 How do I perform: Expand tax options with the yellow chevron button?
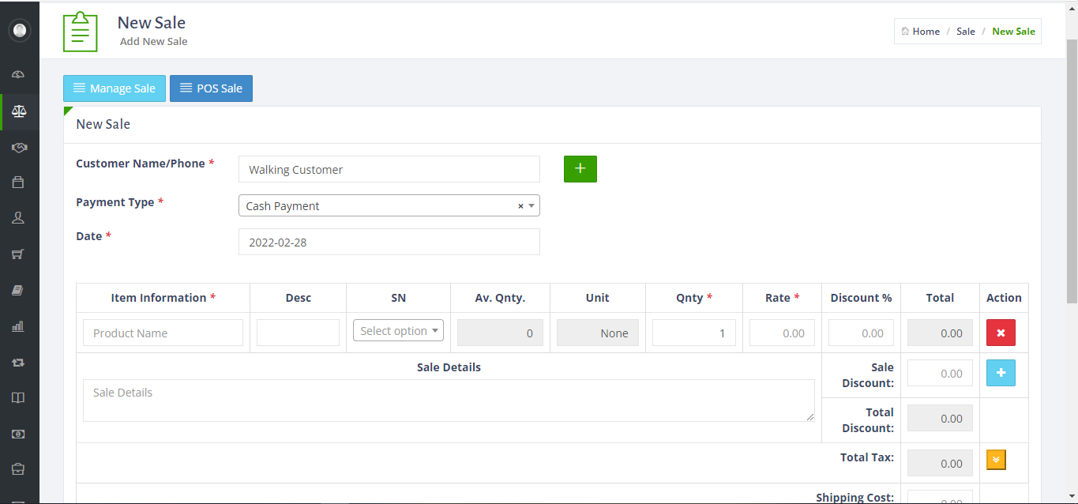995,460
